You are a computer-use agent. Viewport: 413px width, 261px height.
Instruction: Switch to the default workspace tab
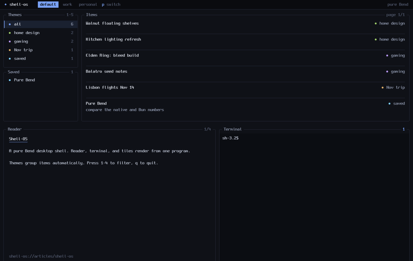coord(48,4)
